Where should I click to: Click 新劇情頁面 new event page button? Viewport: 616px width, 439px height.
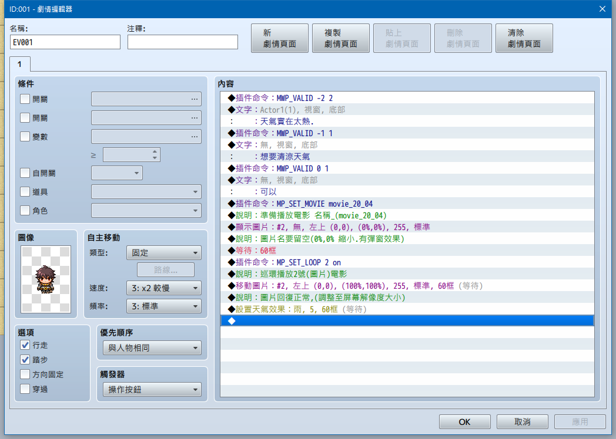pyautogui.click(x=280, y=38)
